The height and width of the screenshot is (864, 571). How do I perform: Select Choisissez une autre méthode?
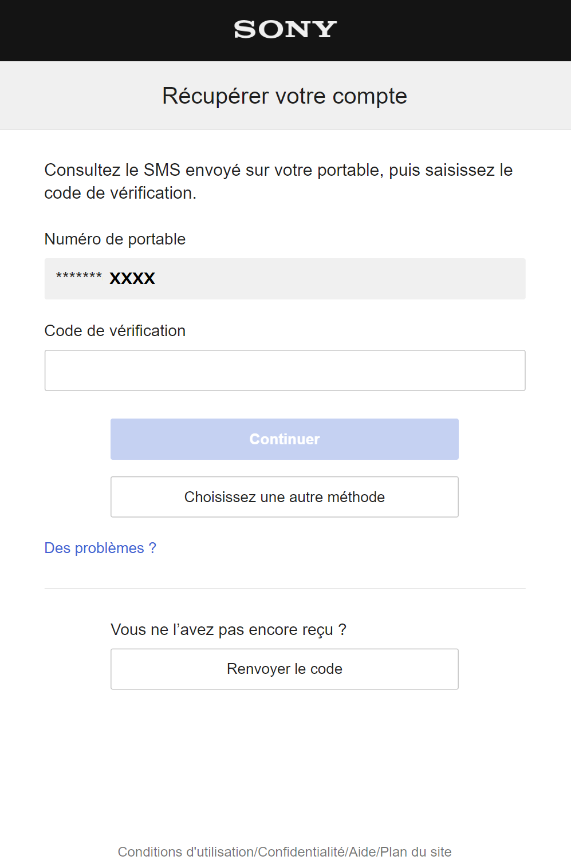(x=284, y=496)
